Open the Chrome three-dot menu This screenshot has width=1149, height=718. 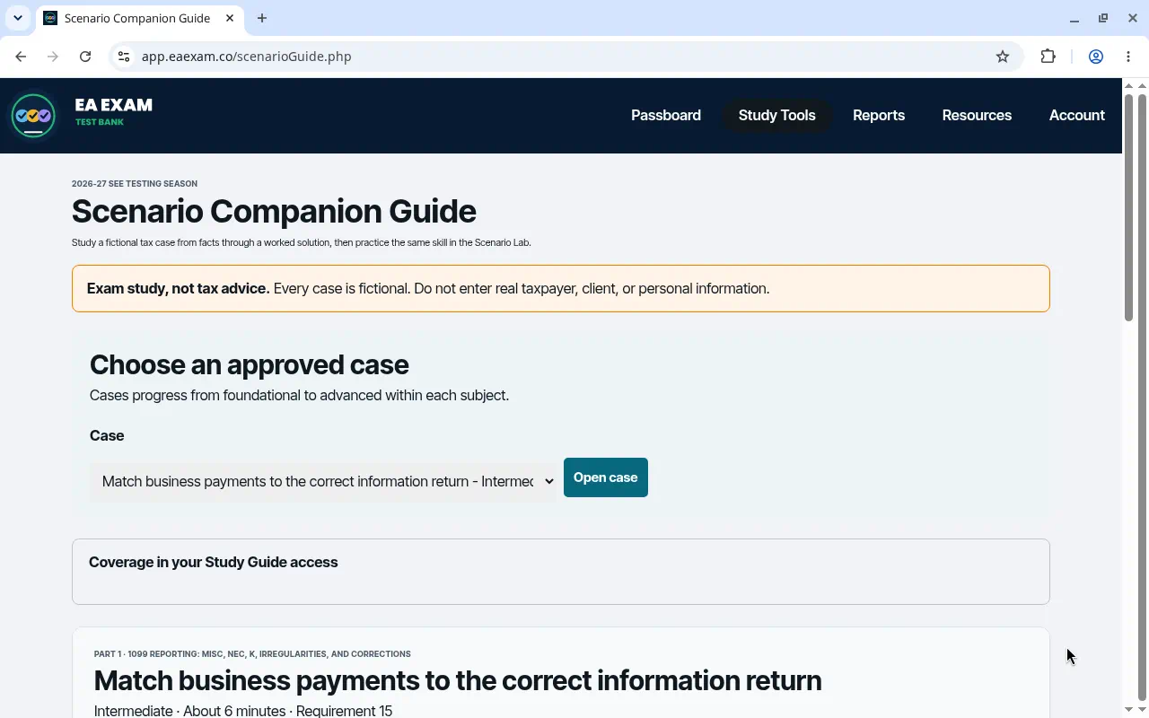1128,57
